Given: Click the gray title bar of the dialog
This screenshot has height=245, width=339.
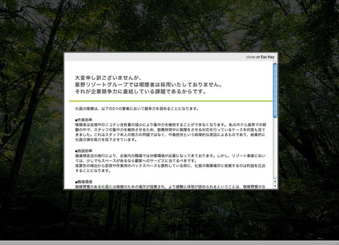Looking at the screenshot, I should point(171,57).
